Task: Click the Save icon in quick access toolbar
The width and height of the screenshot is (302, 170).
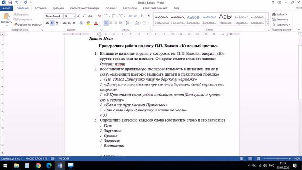Action: pyautogui.click(x=10, y=2)
